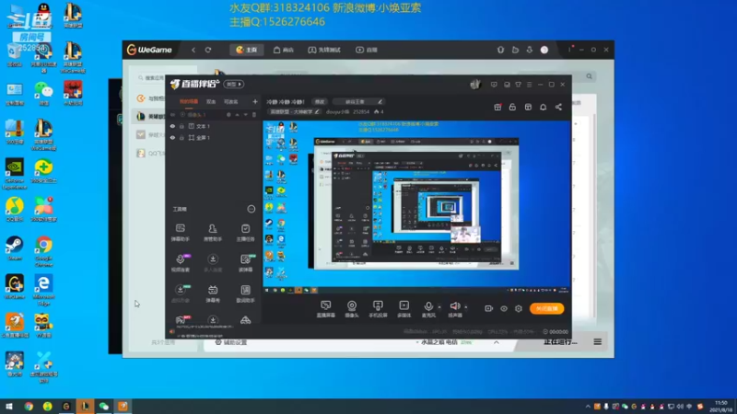737x414 pixels.
Task: Switch to the third scene tab
Action: [231, 101]
